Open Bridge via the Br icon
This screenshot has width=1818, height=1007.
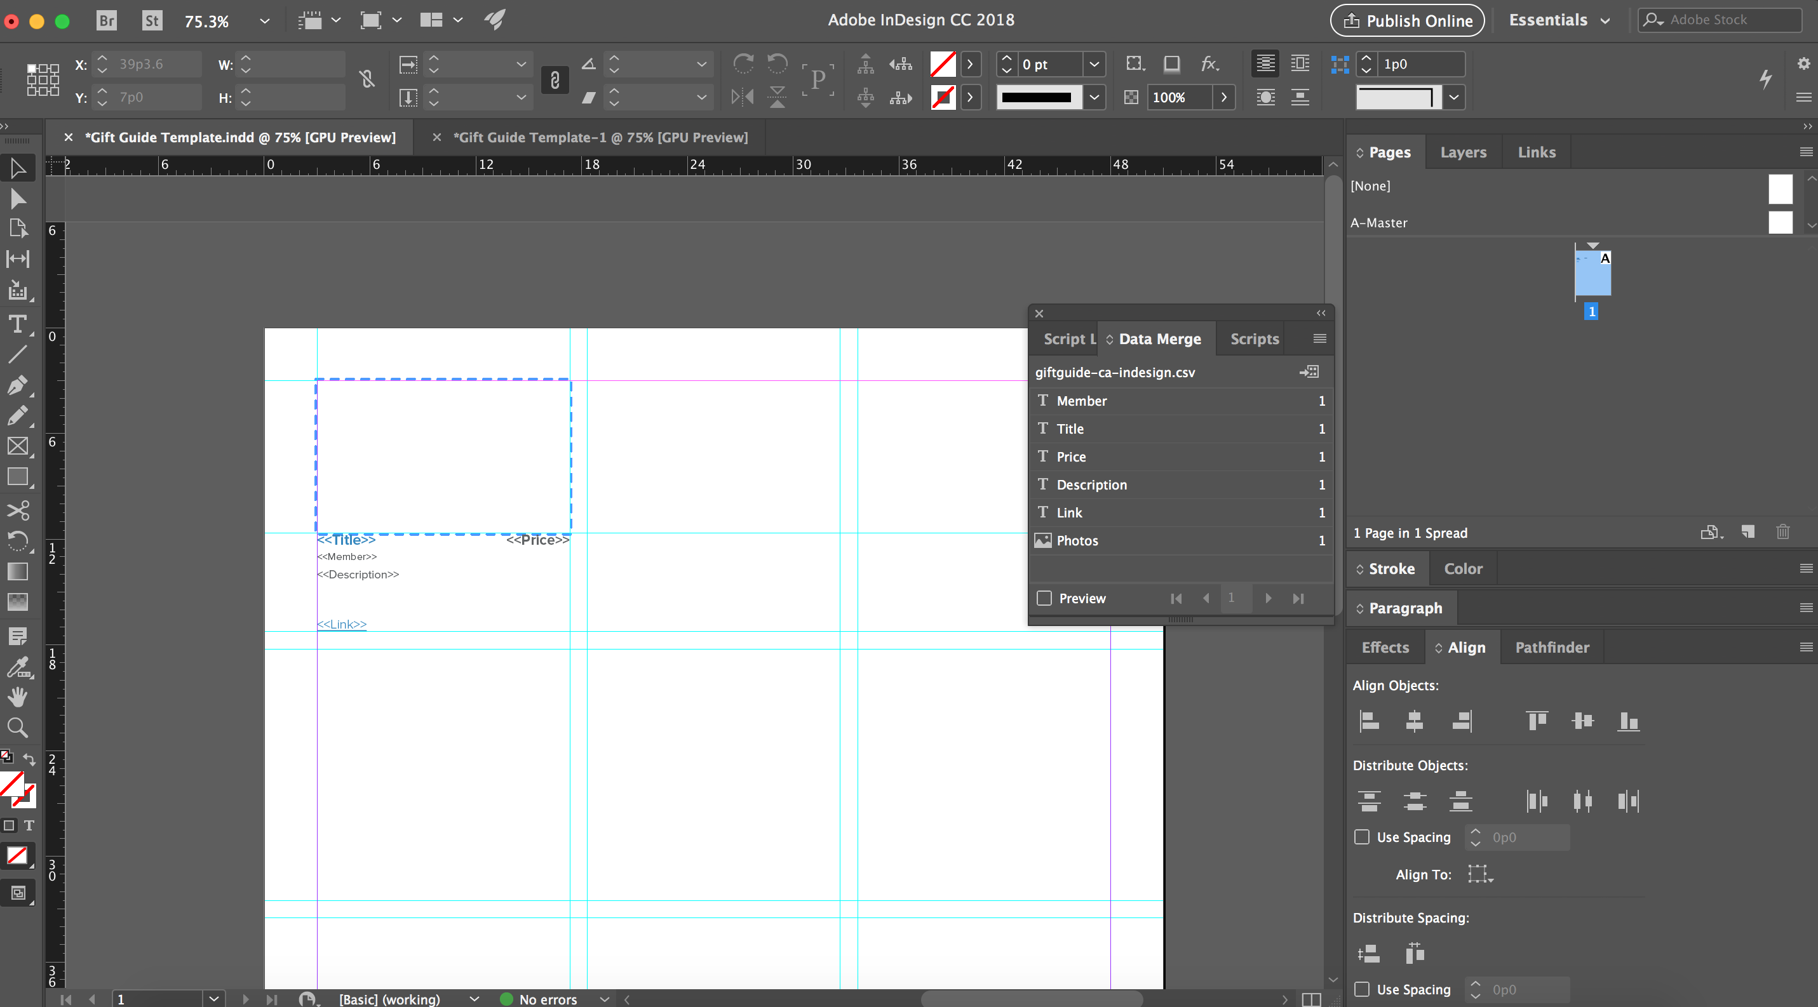[107, 20]
